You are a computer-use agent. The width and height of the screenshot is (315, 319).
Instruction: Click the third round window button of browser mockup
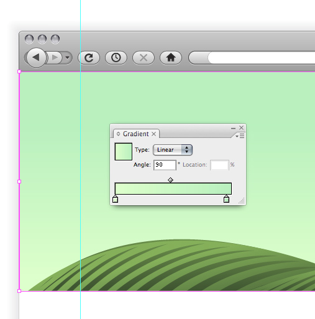pyautogui.click(x=55, y=39)
